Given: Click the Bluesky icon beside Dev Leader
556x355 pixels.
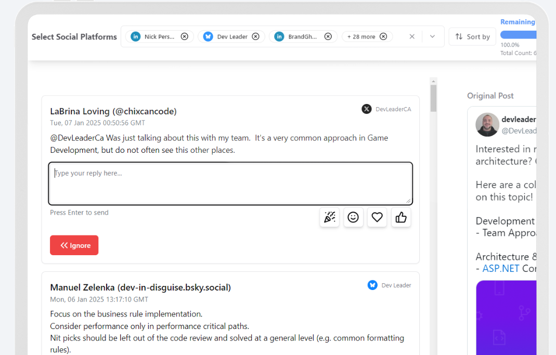Looking at the screenshot, I should [x=372, y=285].
